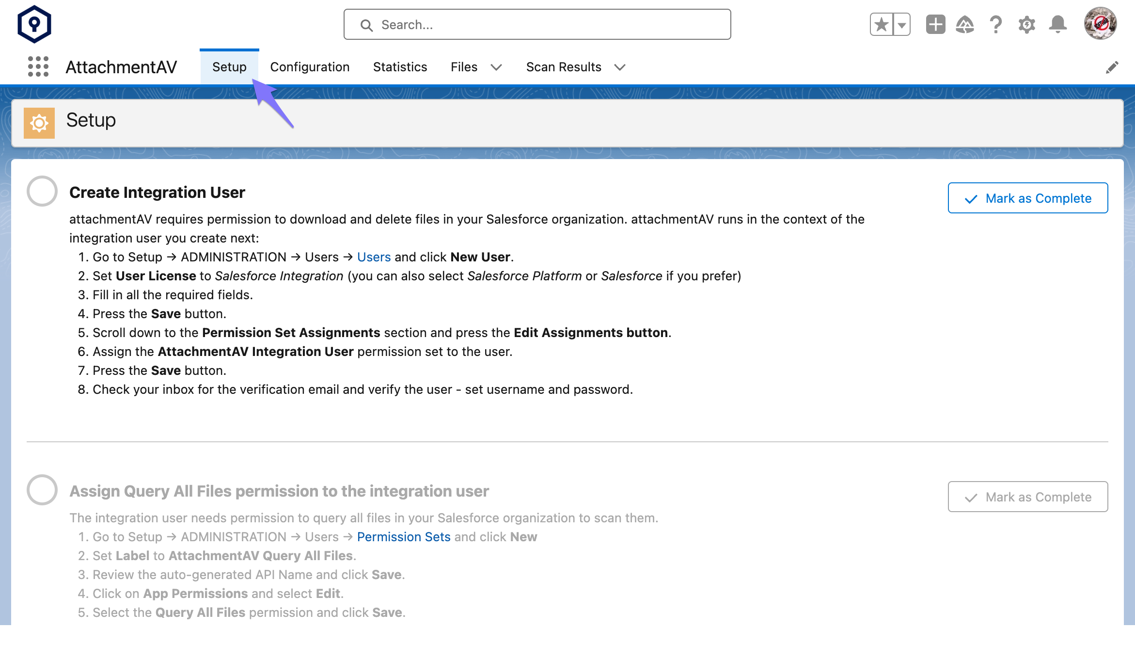
Task: Click the add/plus icon in header
Action: (x=935, y=25)
